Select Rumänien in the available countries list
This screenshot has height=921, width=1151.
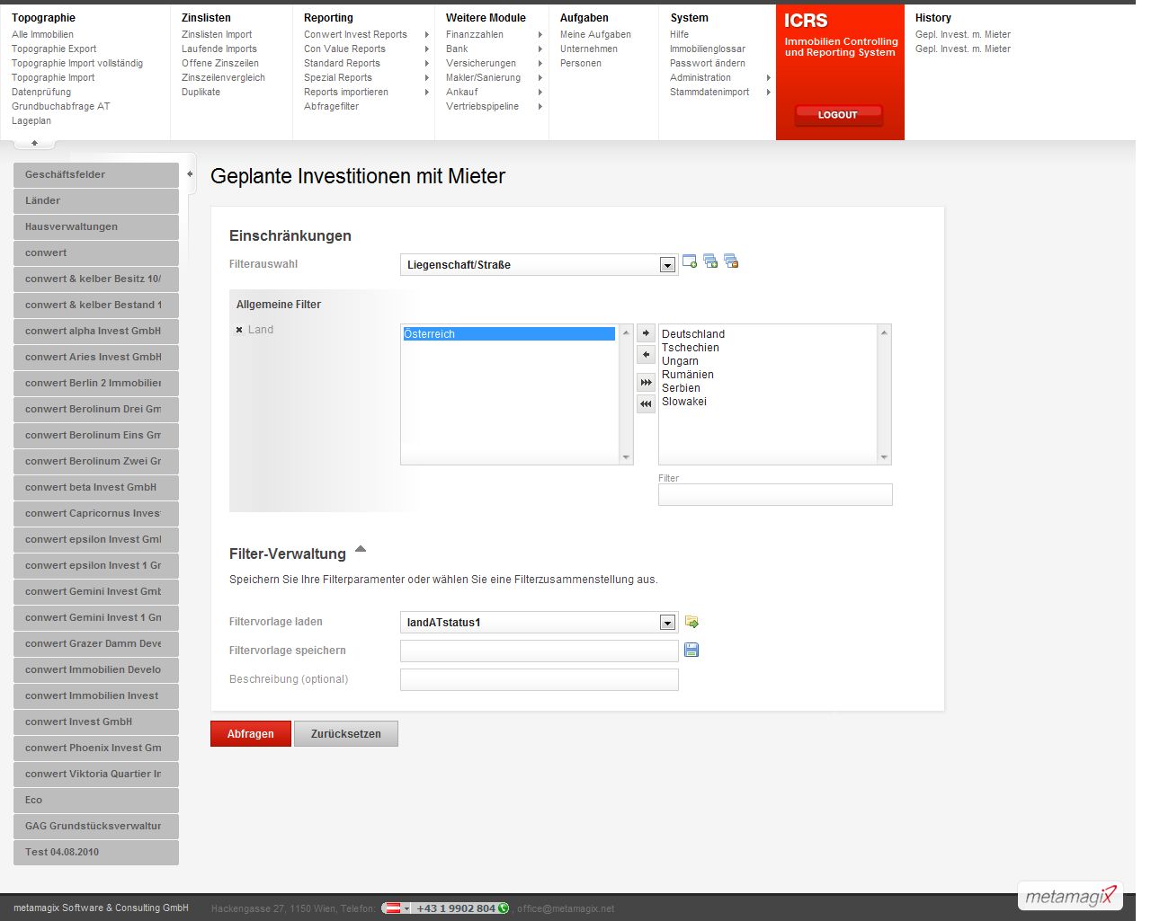coord(688,375)
